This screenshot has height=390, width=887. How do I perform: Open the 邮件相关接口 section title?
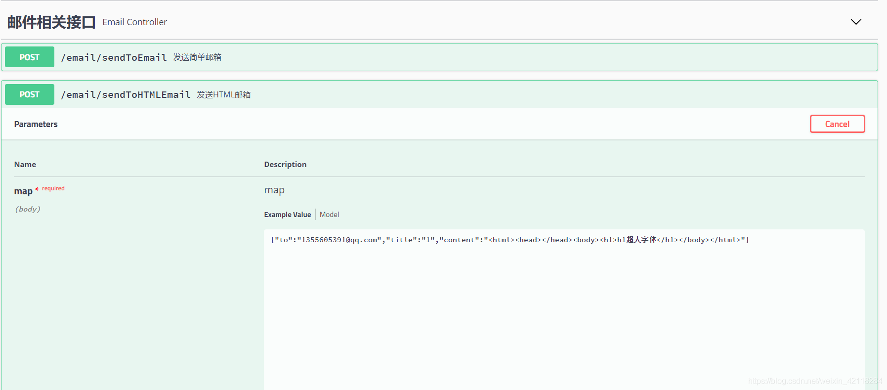(51, 22)
